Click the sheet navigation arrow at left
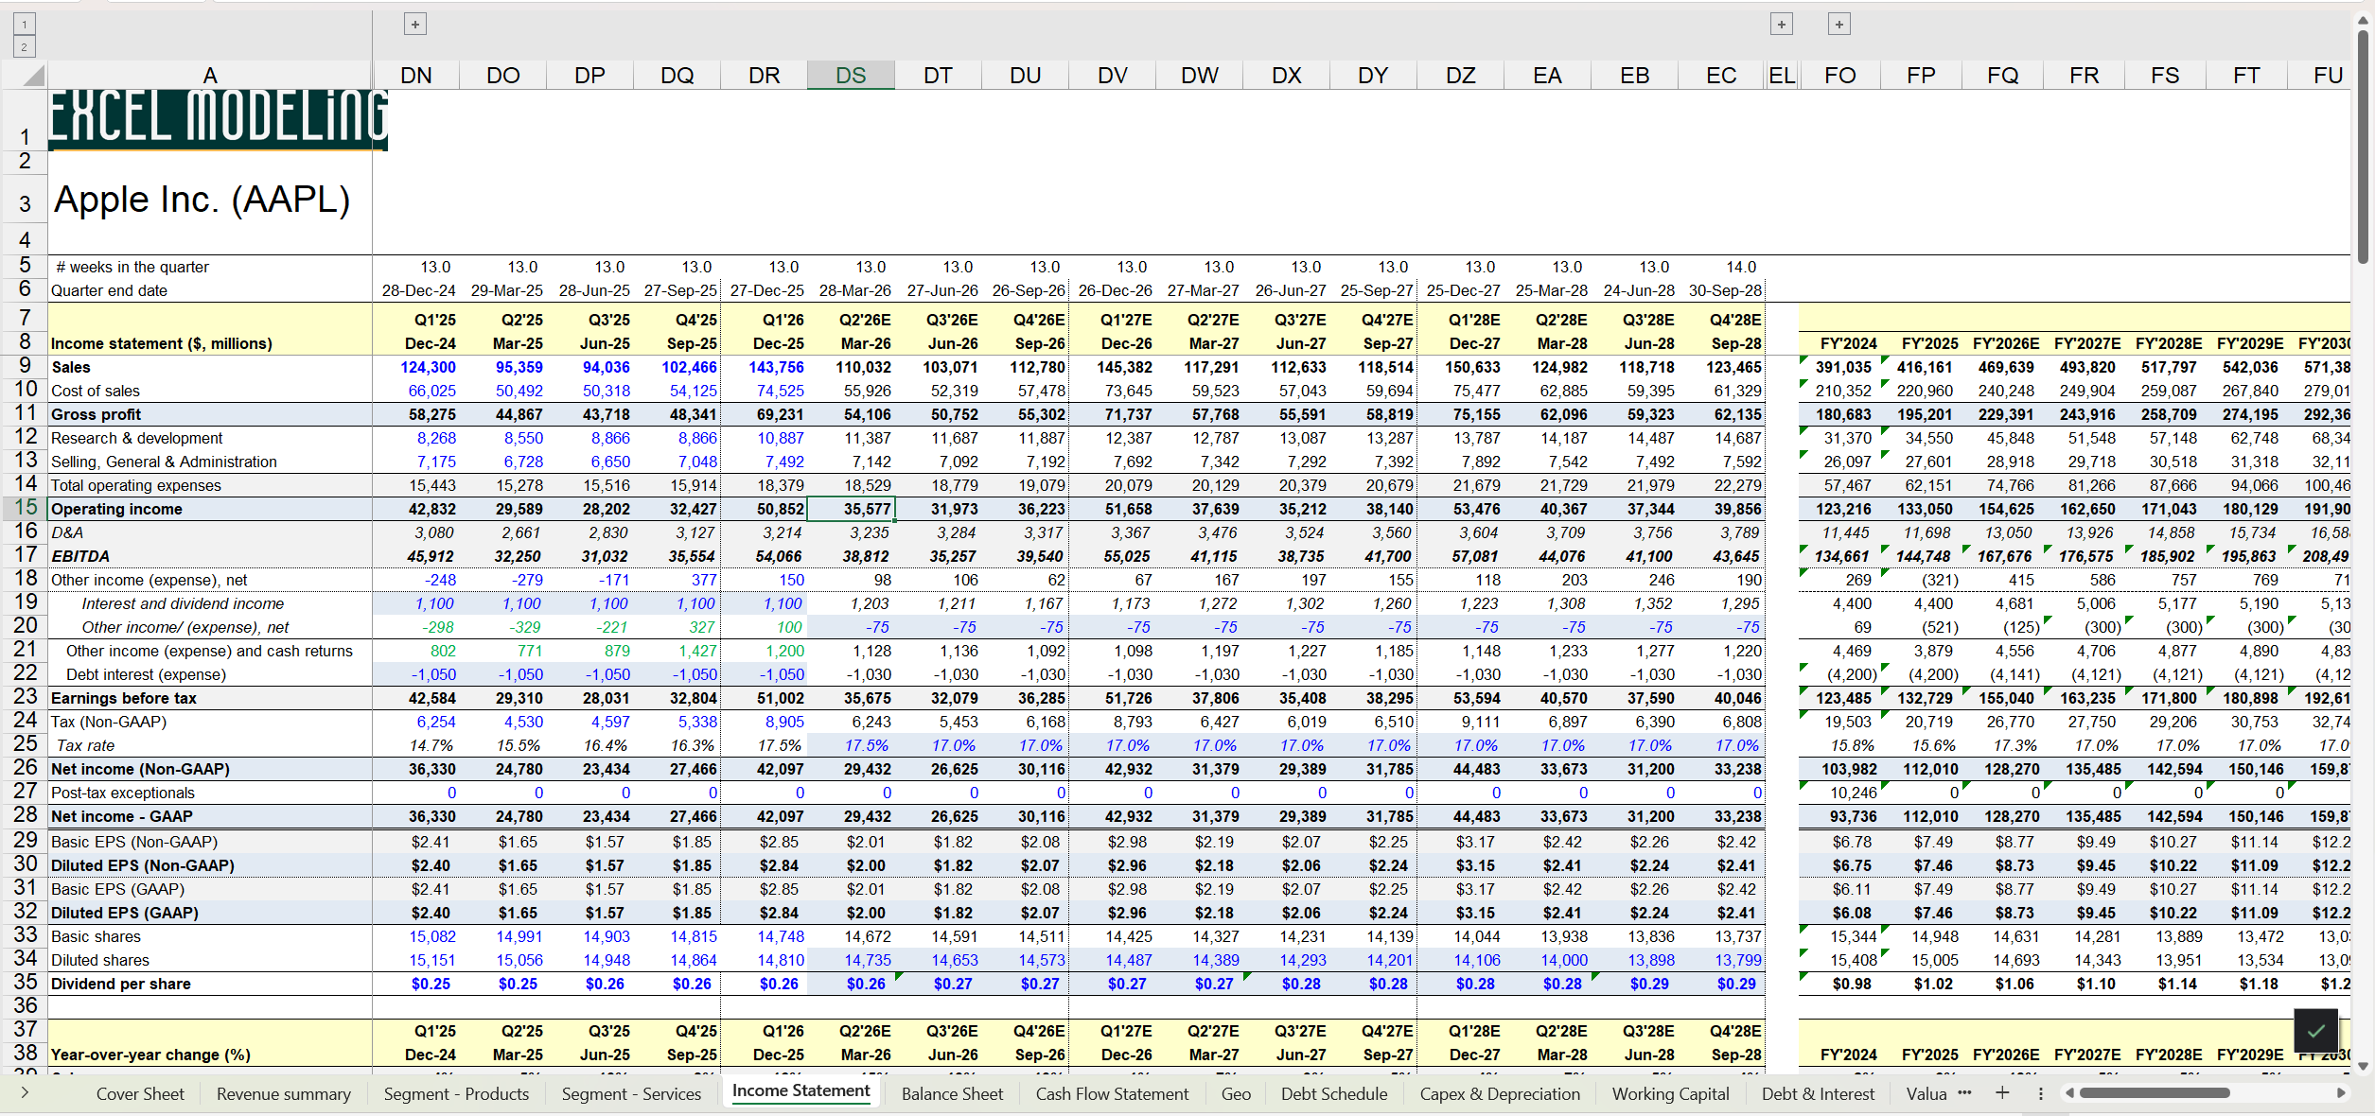Viewport: 2375px width, 1116px height. click(x=25, y=1092)
